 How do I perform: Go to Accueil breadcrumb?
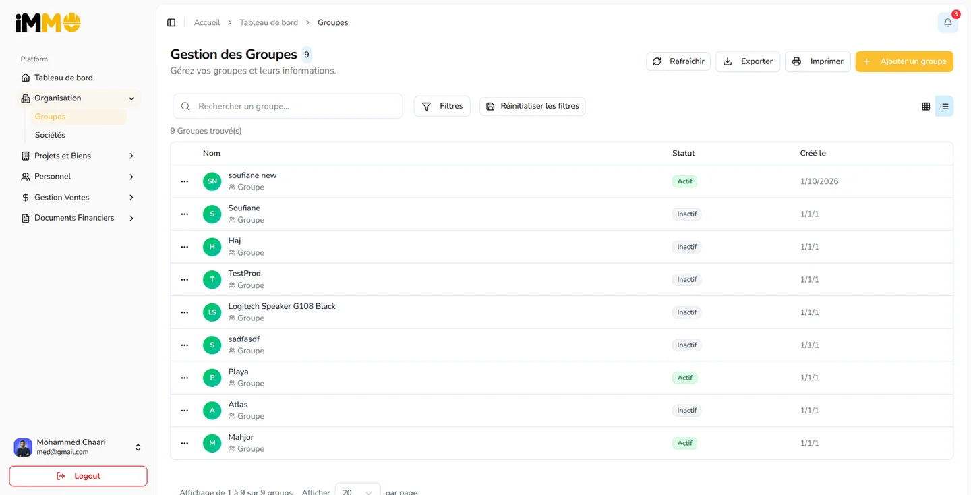(x=207, y=22)
